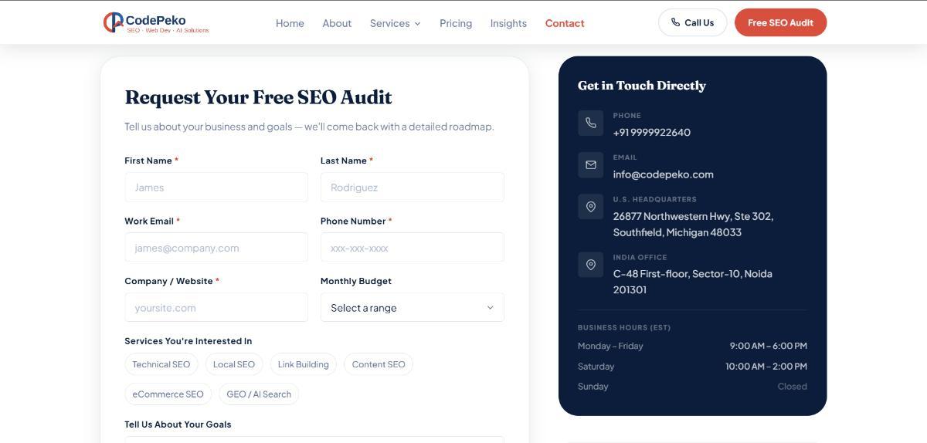
Task: Toggle the Link Building service chip
Action: point(303,364)
